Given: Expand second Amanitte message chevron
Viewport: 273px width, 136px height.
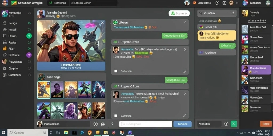Looking at the screenshot, I should click(185, 94).
